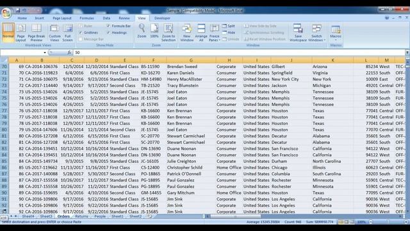Switch to the People sheet tab
The height and width of the screenshot is (231, 410).
[x=100, y=216]
